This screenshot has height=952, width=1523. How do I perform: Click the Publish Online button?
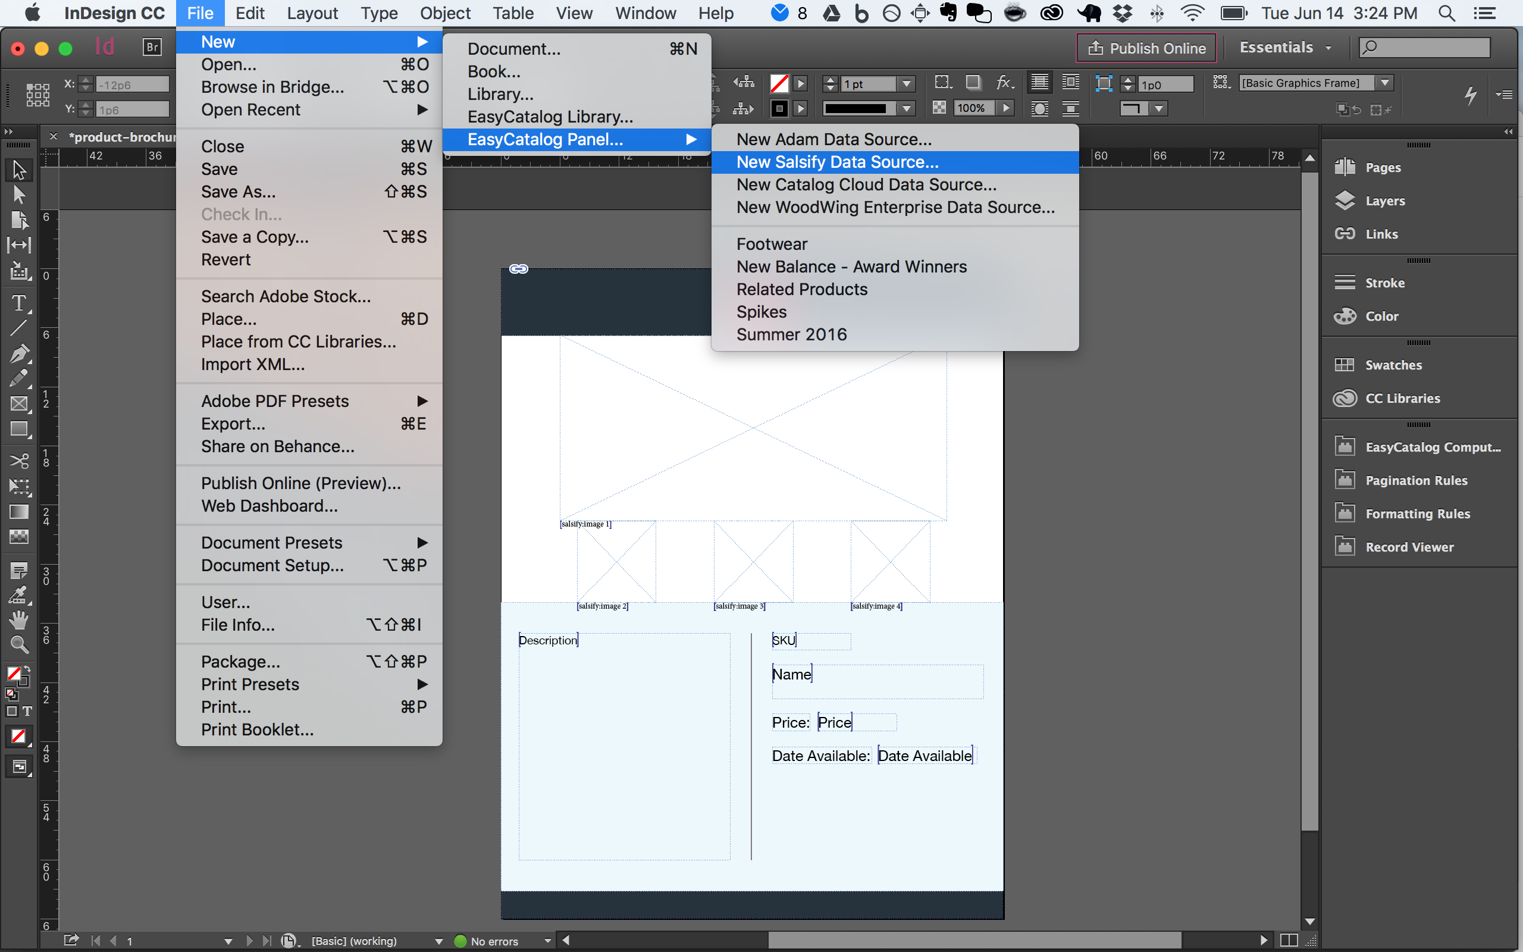click(x=1146, y=48)
